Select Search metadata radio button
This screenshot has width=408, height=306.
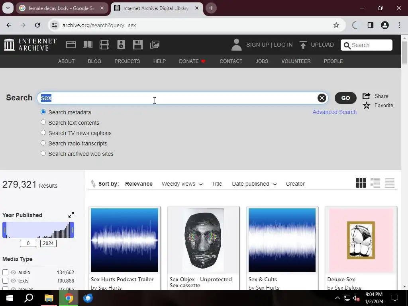point(43,112)
